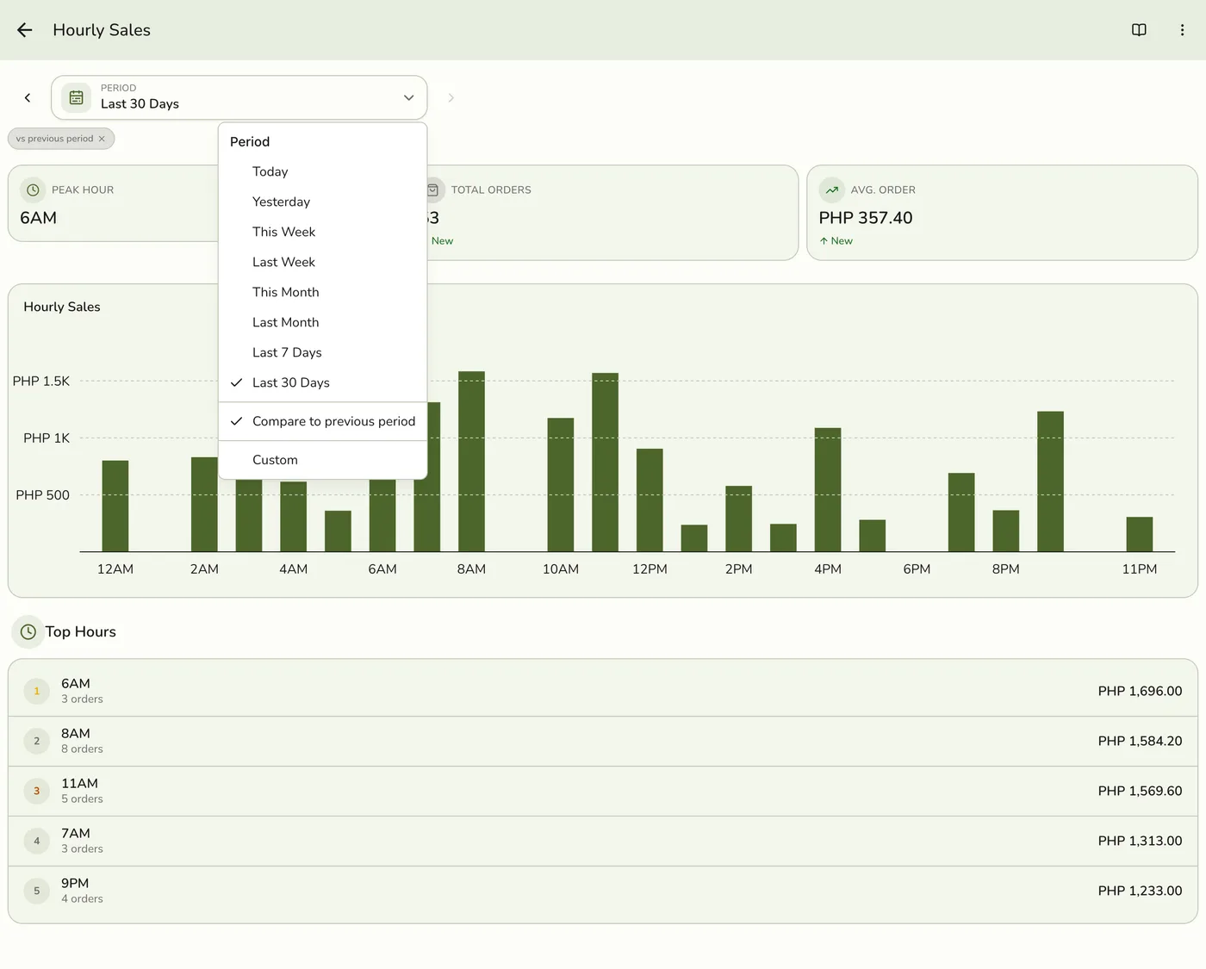
Task: Click rank 5 badge for 9PM
Action: (x=36, y=891)
